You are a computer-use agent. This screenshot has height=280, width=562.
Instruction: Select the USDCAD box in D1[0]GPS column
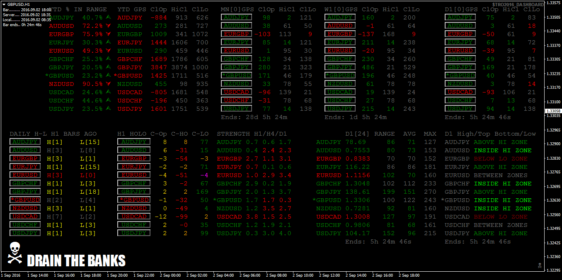click(460, 92)
